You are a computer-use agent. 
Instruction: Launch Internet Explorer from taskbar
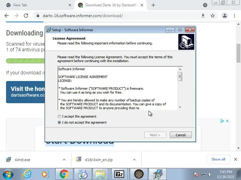pyautogui.click(x=27, y=174)
